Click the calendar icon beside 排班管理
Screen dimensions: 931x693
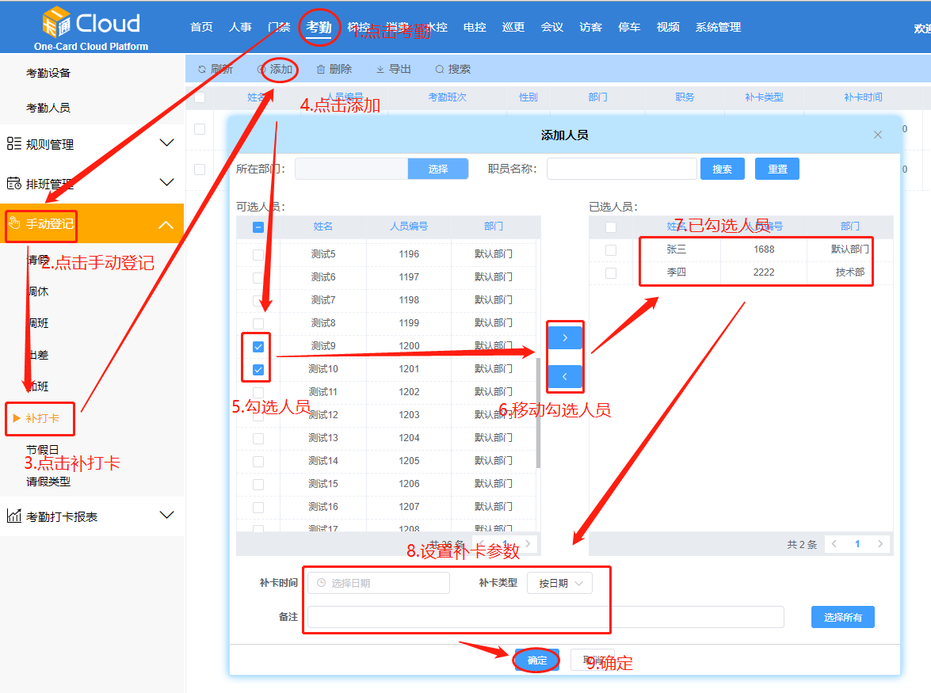click(13, 182)
